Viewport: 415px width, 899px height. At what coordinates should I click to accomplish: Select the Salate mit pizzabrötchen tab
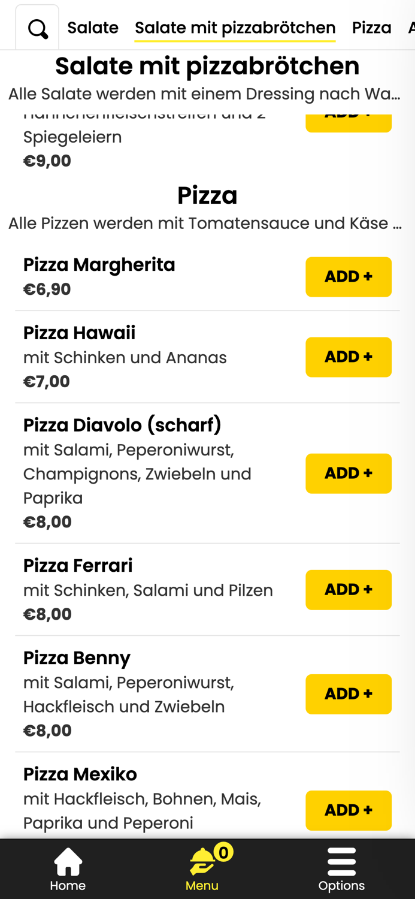point(235,27)
